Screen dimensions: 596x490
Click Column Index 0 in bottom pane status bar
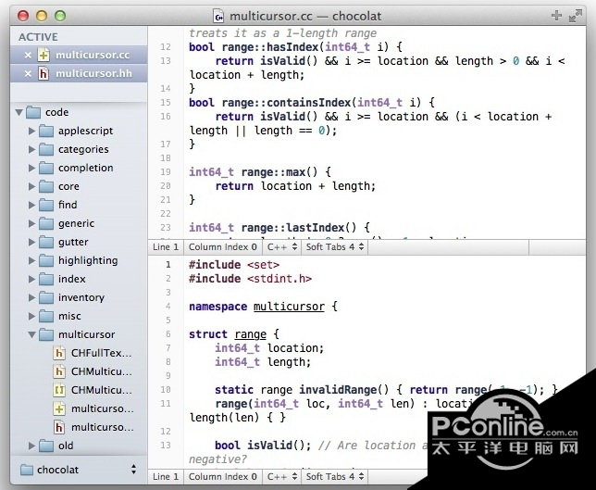tap(223, 477)
